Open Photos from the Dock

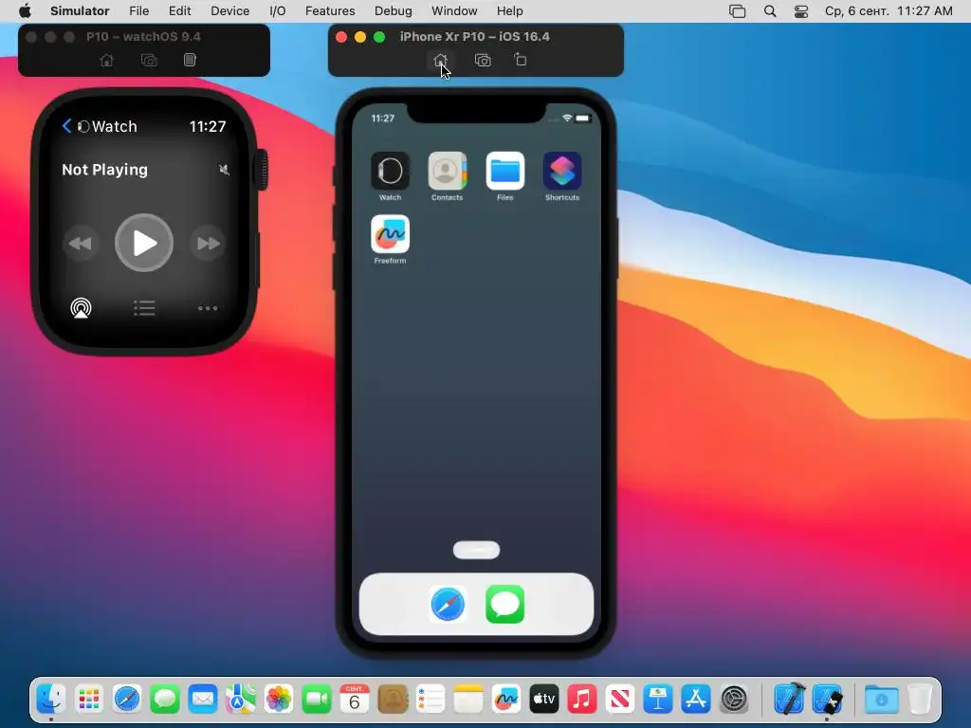[279, 700]
